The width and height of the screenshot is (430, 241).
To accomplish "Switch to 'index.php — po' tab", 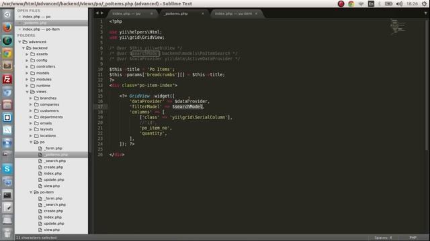I will pos(126,13).
